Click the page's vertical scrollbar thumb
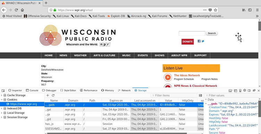Image resolution: width=261 pixels, height=134 pixels. point(260,26)
